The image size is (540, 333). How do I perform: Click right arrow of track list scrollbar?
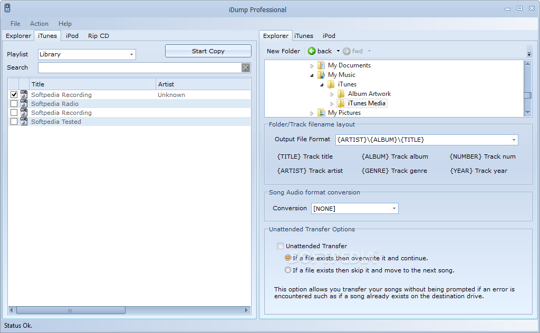pos(246,310)
